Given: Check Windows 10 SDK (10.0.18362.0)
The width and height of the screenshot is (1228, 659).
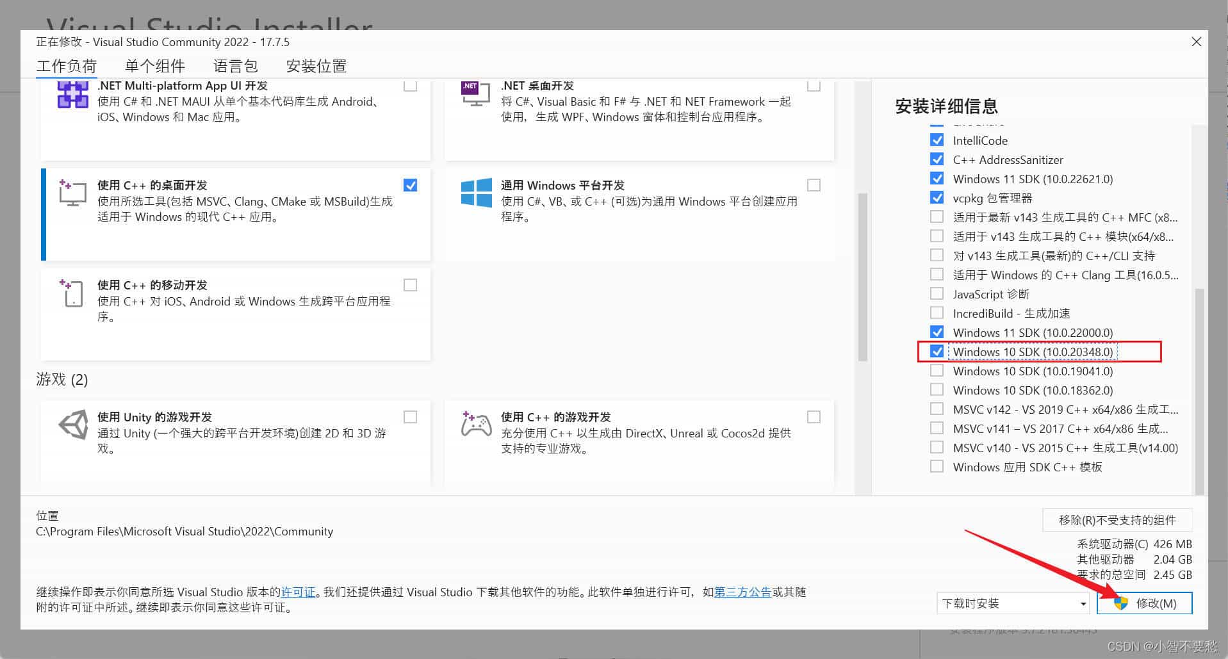Looking at the screenshot, I should 937,389.
